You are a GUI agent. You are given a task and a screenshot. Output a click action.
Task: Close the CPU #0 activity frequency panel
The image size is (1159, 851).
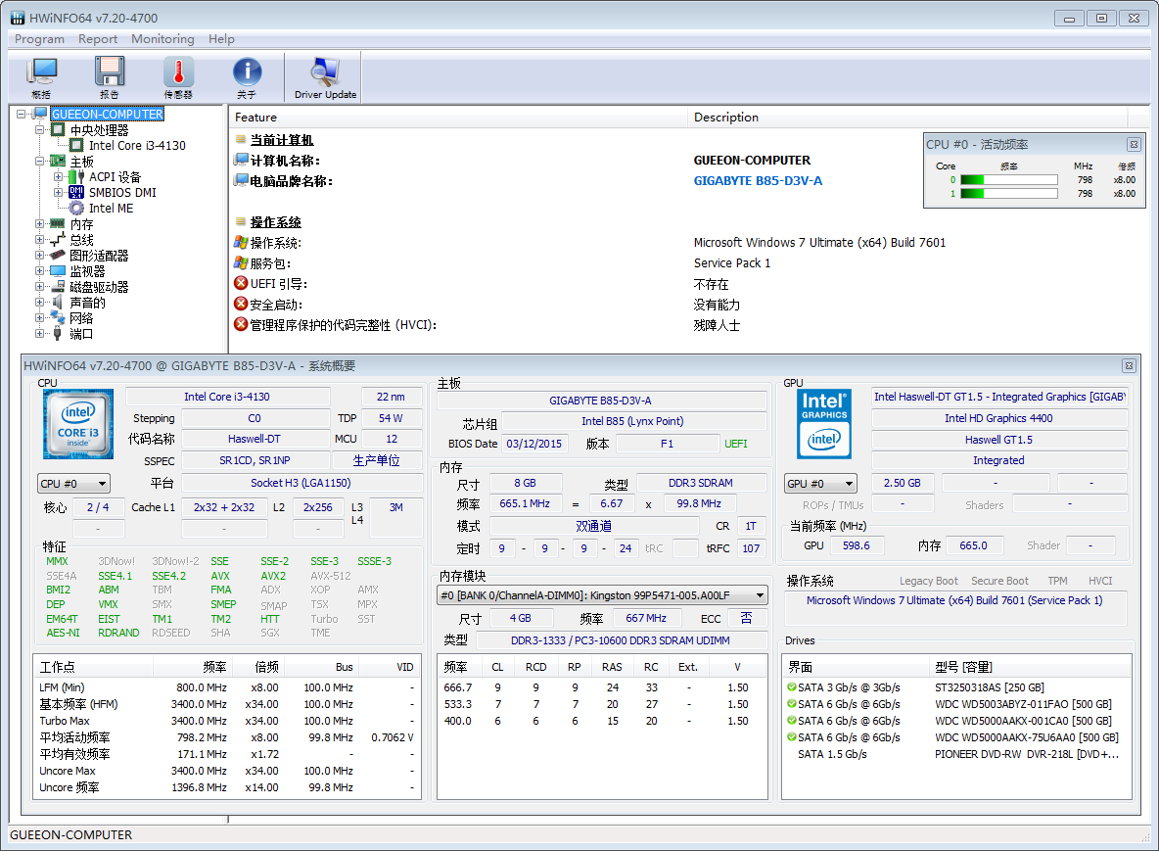tap(1134, 144)
